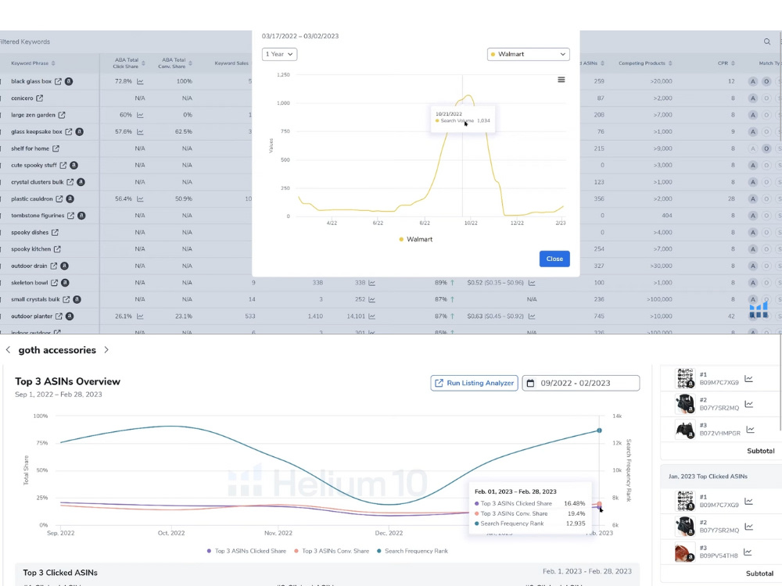The width and height of the screenshot is (782, 586).
Task: Open external link for crystal clusters bulk
Action: pyautogui.click(x=70, y=182)
